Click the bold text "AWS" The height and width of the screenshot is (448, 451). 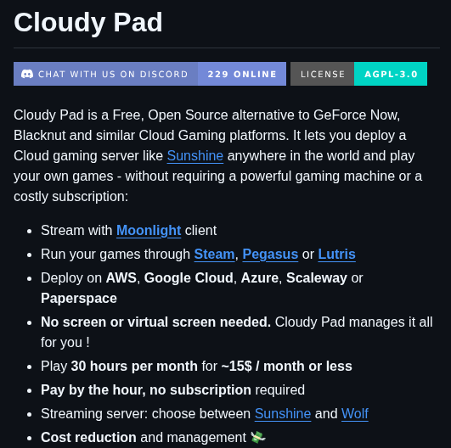point(121,278)
